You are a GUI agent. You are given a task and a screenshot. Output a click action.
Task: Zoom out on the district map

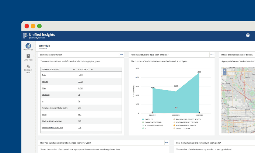point(224,74)
